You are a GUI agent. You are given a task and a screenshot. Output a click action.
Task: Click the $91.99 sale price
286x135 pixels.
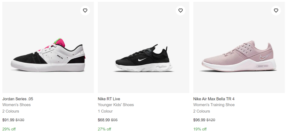point(8,120)
